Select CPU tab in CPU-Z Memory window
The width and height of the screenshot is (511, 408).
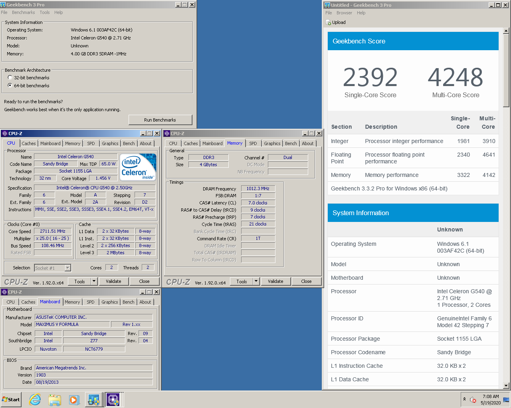173,143
